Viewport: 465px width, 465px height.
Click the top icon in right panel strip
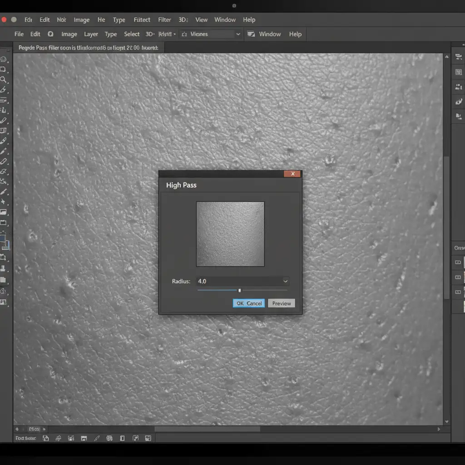[x=459, y=57]
